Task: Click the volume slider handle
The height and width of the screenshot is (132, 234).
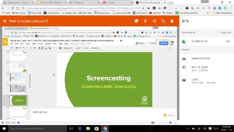Action: (170, 123)
